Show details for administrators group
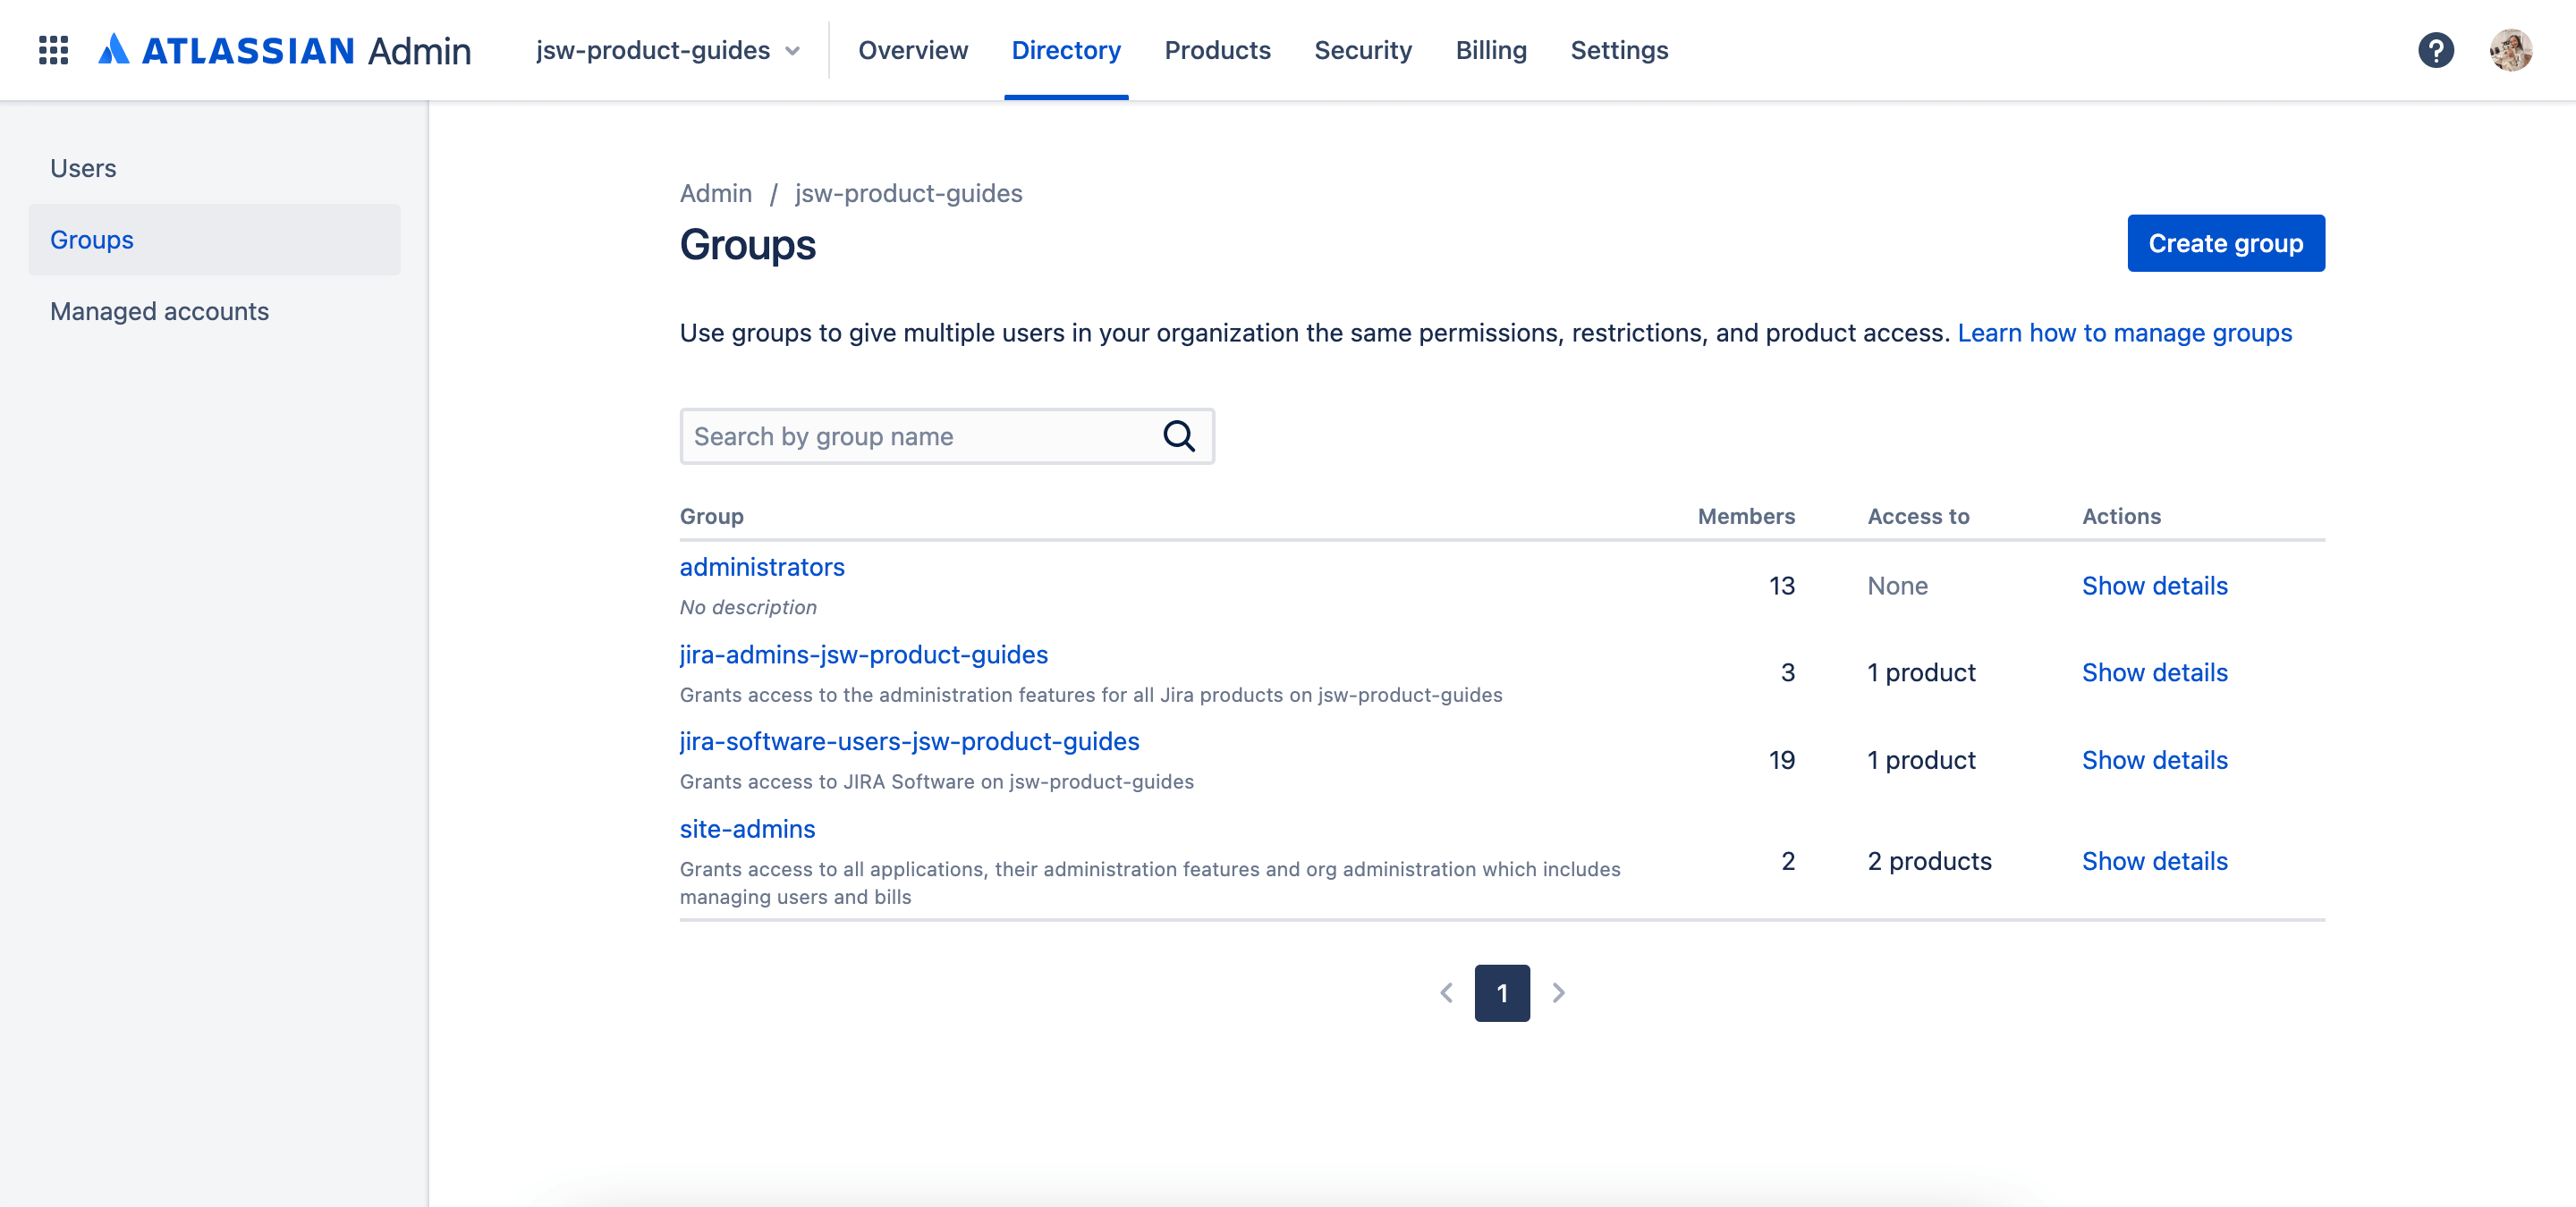 (x=2154, y=585)
